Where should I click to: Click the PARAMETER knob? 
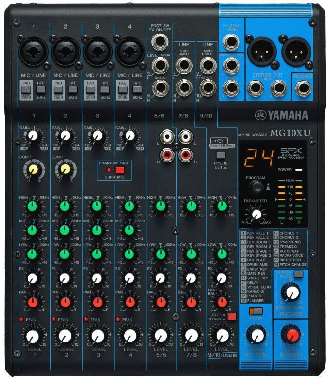pos(256,214)
